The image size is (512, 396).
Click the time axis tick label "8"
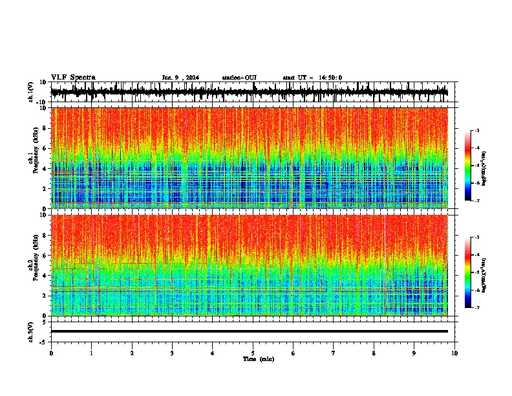[x=374, y=353]
